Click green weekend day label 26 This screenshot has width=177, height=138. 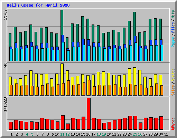tap(140, 134)
